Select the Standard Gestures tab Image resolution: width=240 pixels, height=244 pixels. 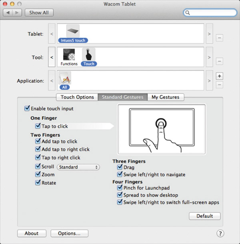[122, 97]
